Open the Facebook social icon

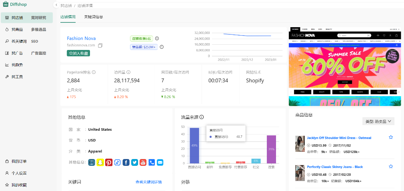click(x=126, y=162)
